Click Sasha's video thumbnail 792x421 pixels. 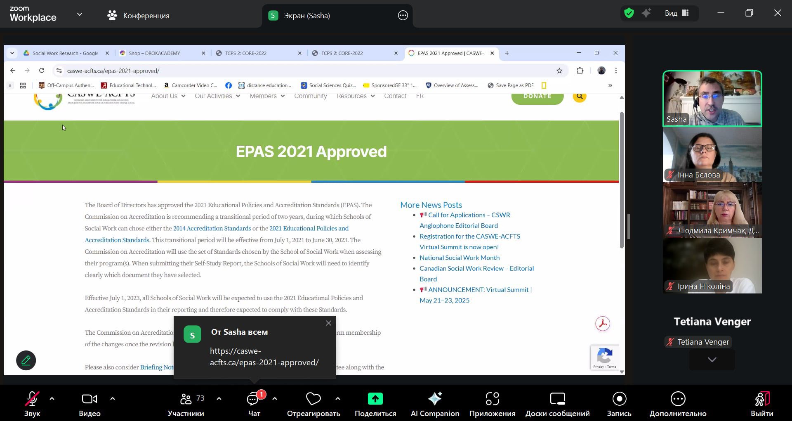712,98
